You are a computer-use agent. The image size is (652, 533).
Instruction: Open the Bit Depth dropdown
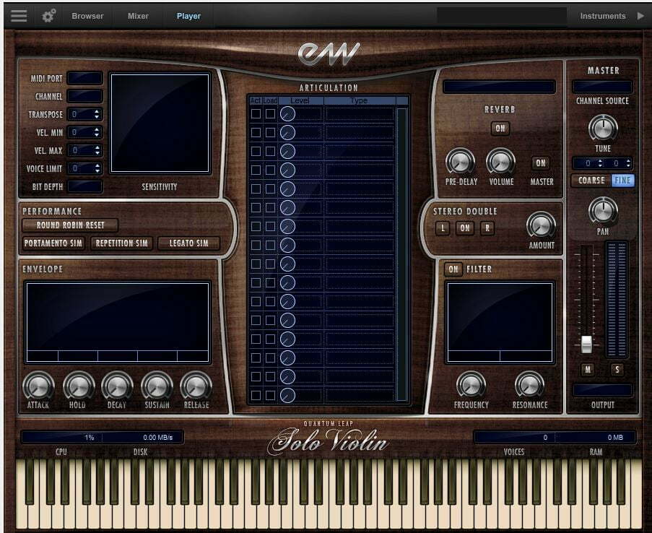click(84, 186)
